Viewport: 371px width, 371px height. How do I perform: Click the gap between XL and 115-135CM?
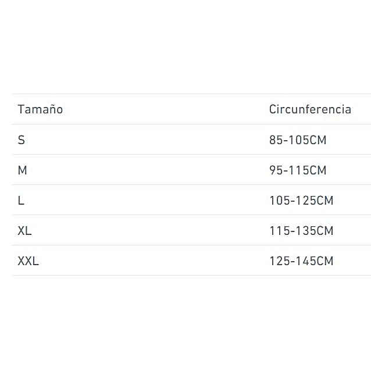click(x=145, y=231)
